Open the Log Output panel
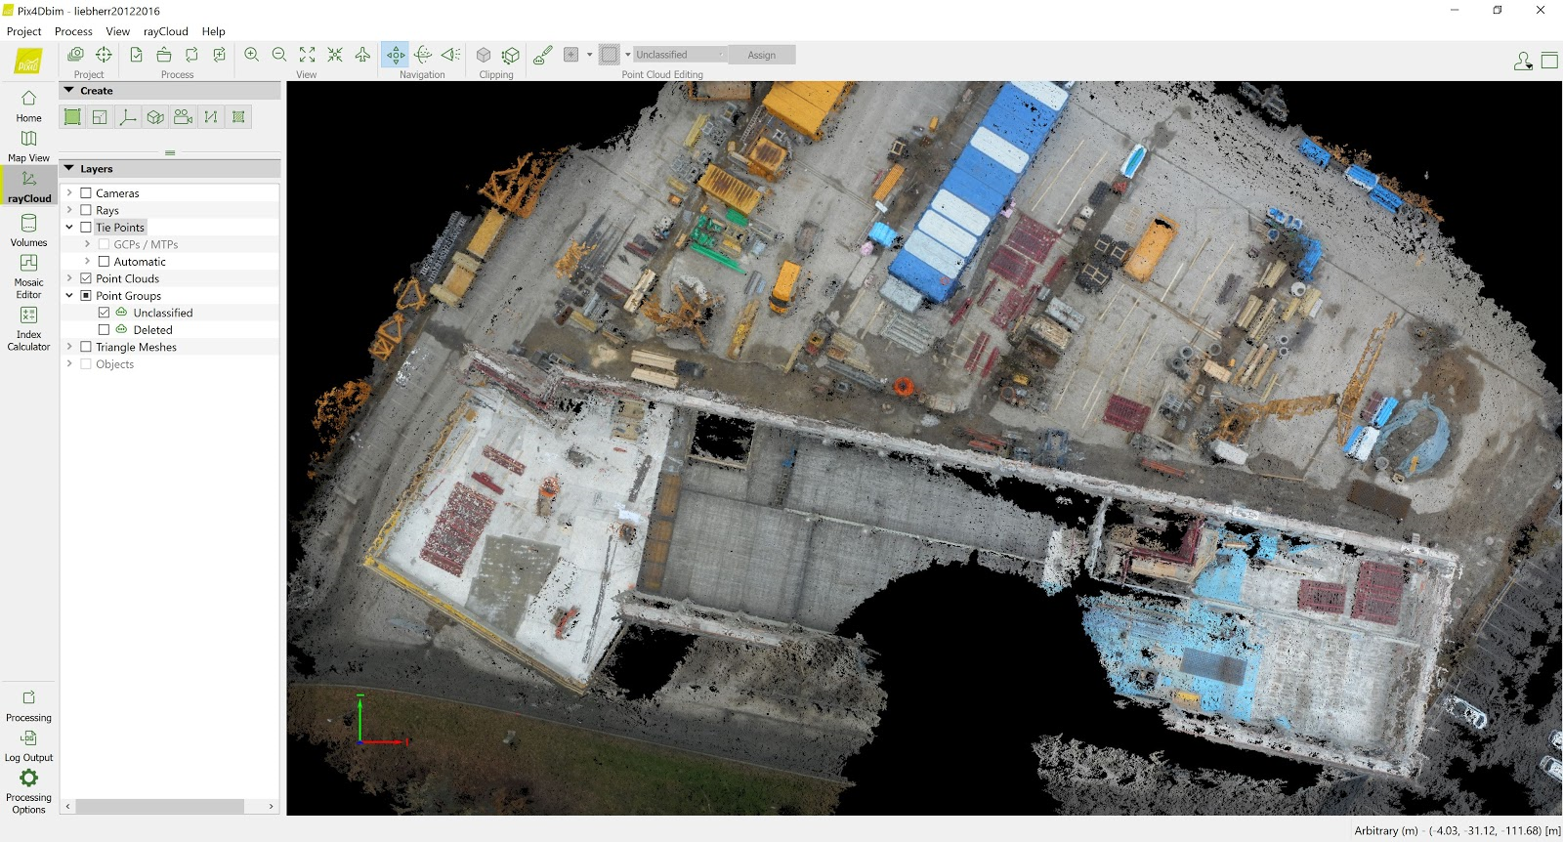The image size is (1563, 842). 28,745
